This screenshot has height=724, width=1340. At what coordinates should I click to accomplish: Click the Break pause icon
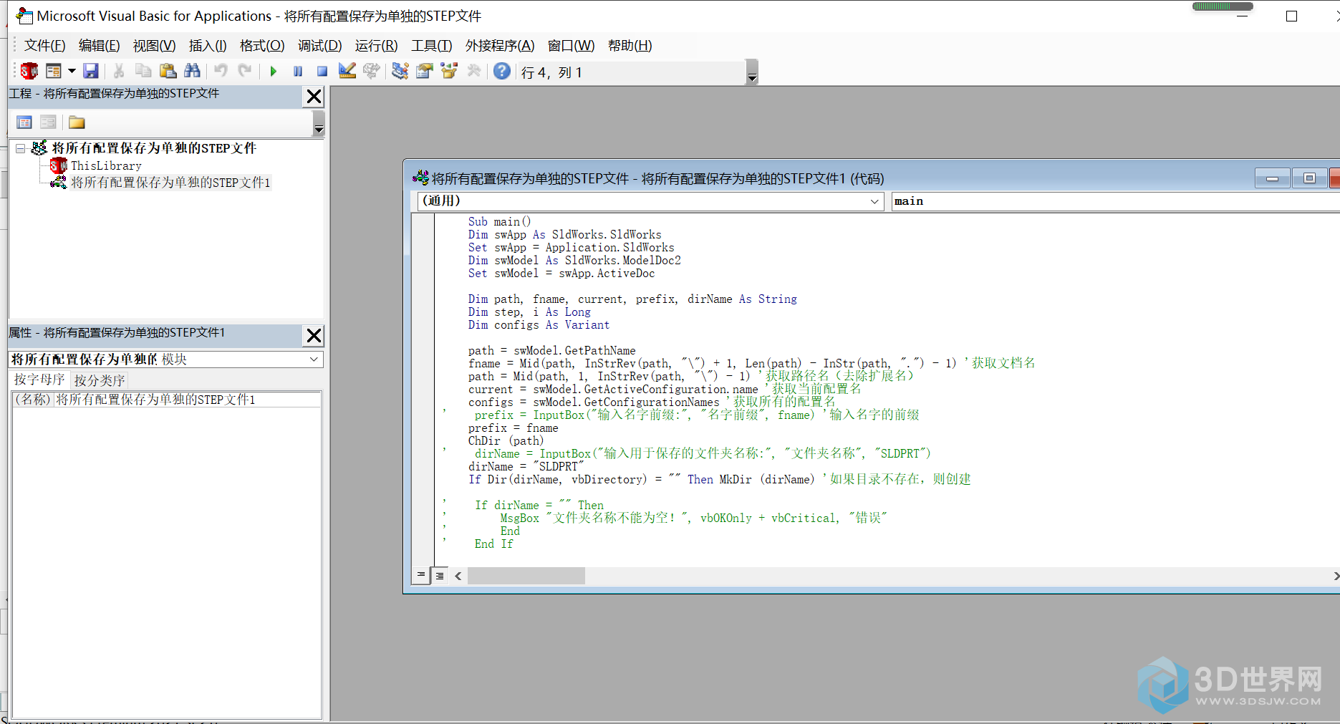click(298, 71)
